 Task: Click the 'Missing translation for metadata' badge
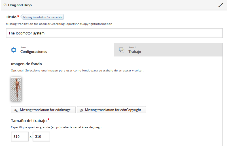pos(43,17)
